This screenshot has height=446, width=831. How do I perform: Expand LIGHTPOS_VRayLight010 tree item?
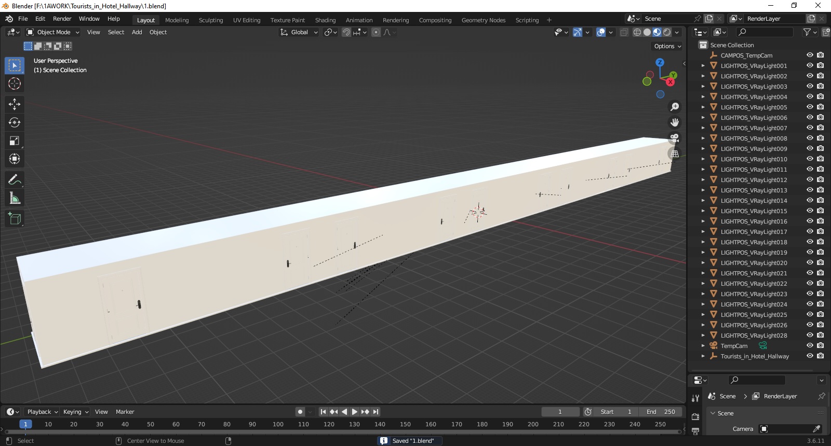[703, 159]
